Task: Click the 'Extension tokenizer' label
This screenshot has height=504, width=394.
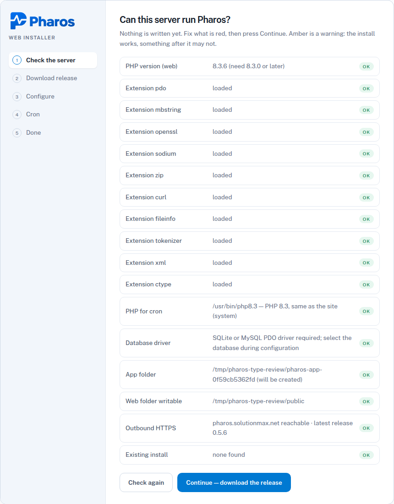Action: [153, 241]
